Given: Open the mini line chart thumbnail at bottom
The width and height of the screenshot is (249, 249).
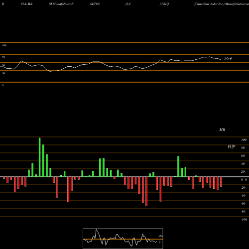Looking at the screenshot, I should click(123, 239).
